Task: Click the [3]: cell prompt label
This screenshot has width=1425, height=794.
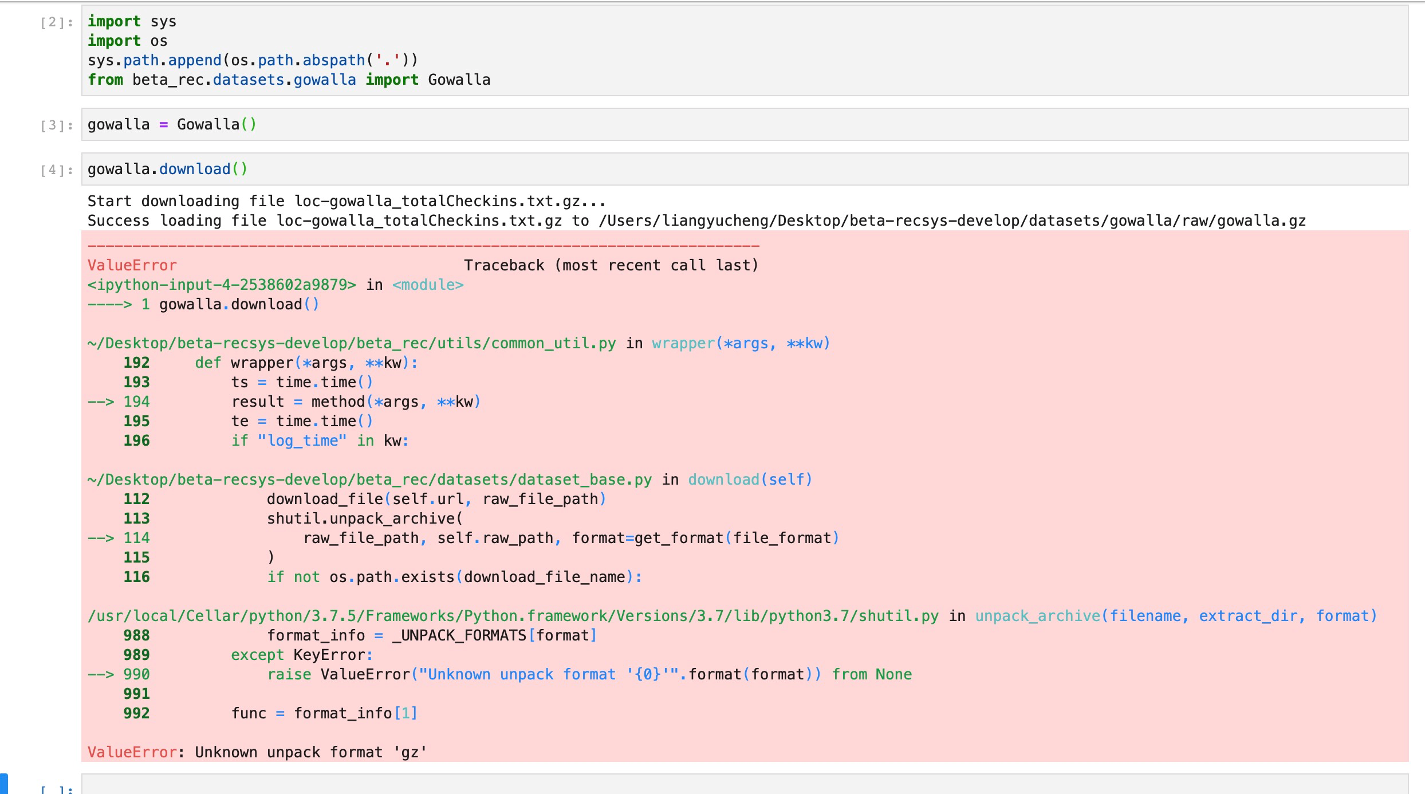Action: (x=57, y=125)
